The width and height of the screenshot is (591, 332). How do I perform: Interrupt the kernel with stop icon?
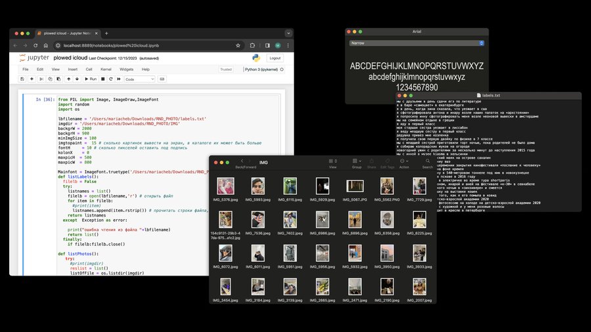pyautogui.click(x=103, y=79)
